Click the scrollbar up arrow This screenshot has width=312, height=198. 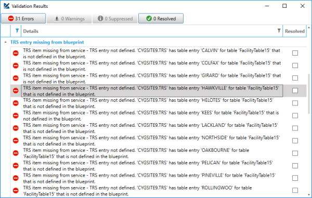309,28
